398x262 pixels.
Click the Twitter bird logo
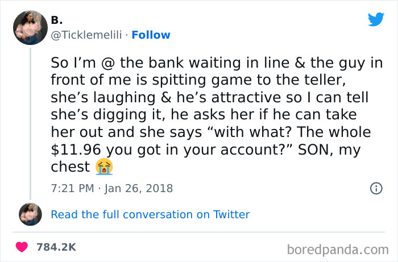click(x=376, y=19)
